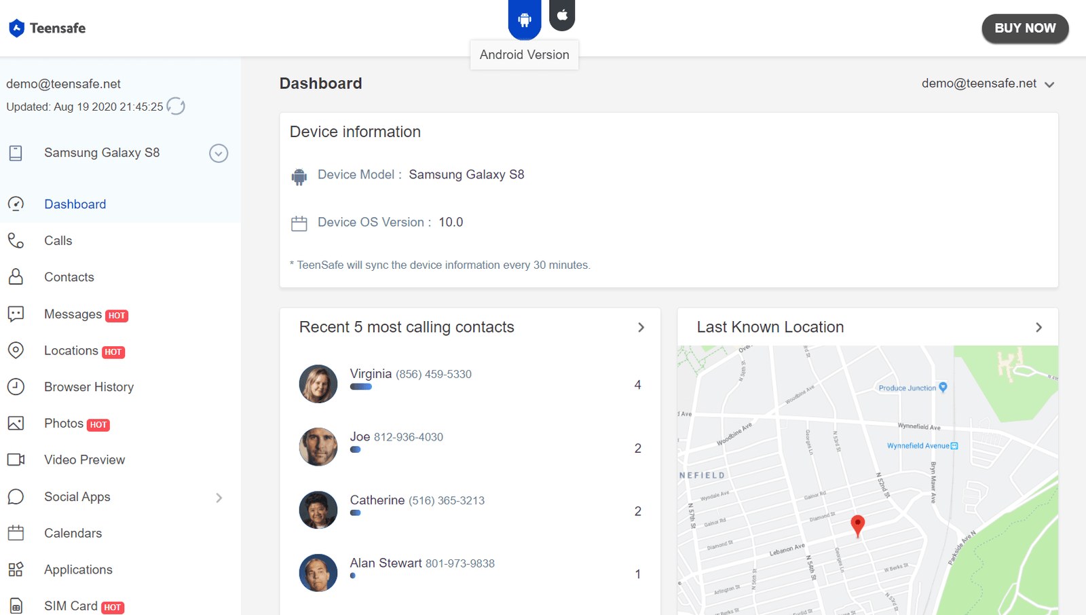Image resolution: width=1086 pixels, height=615 pixels.
Task: Go to Calendars in the sidebar
Action: click(x=73, y=534)
